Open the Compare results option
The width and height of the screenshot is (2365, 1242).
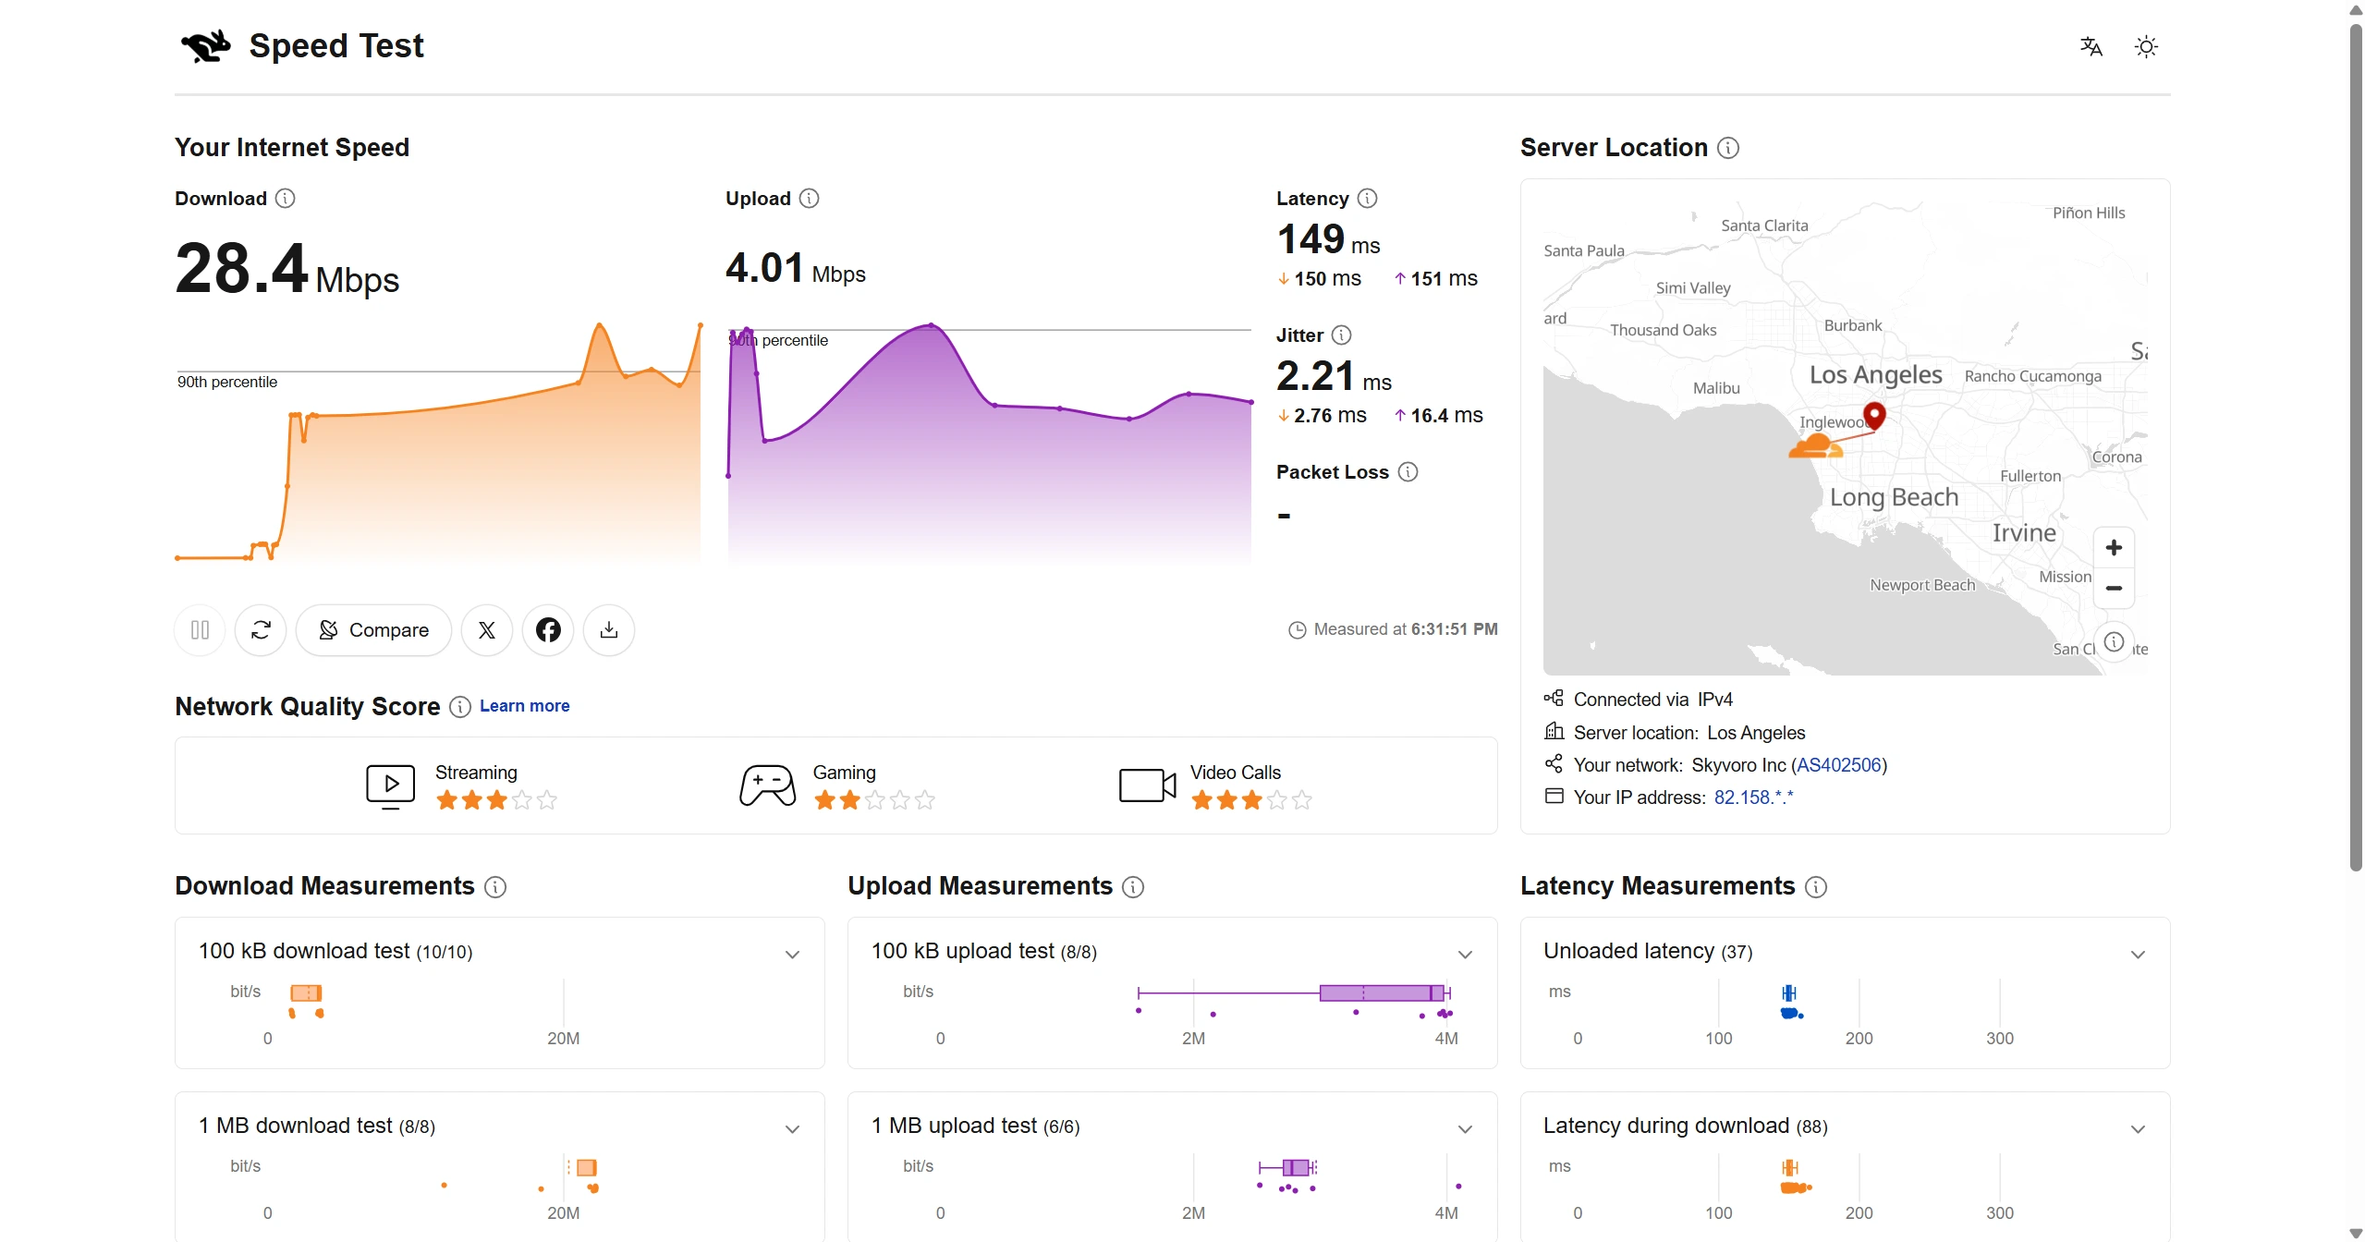[x=373, y=630]
